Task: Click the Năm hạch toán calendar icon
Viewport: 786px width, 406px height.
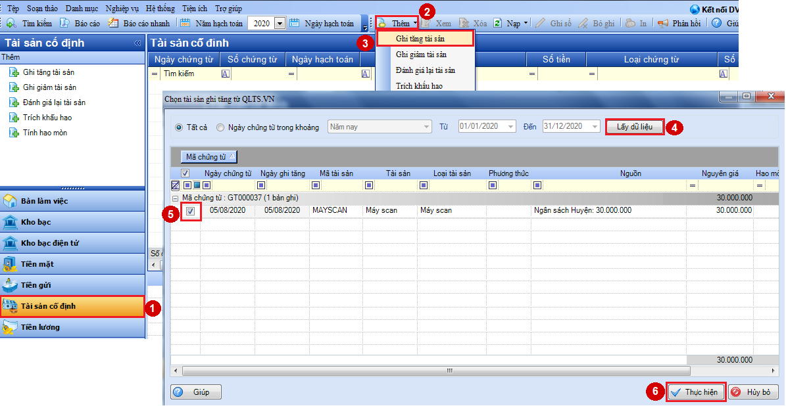Action: pyautogui.click(x=185, y=23)
